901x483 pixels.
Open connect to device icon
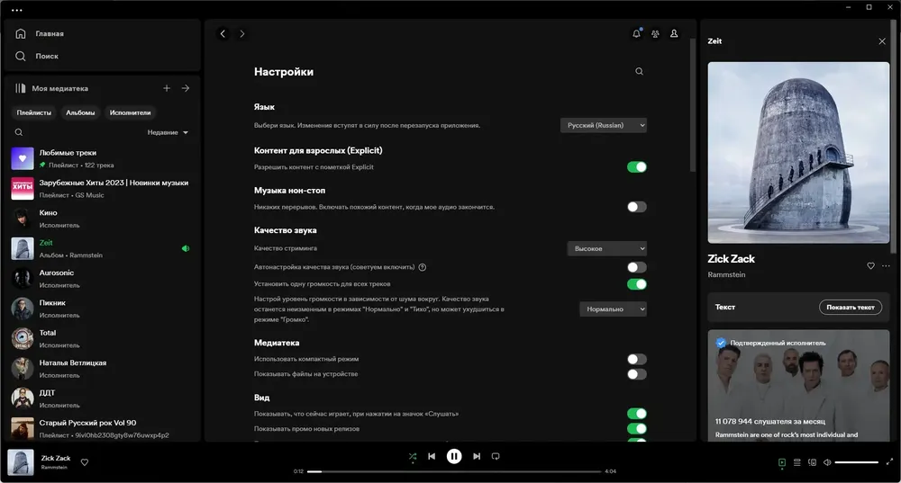coord(812,462)
